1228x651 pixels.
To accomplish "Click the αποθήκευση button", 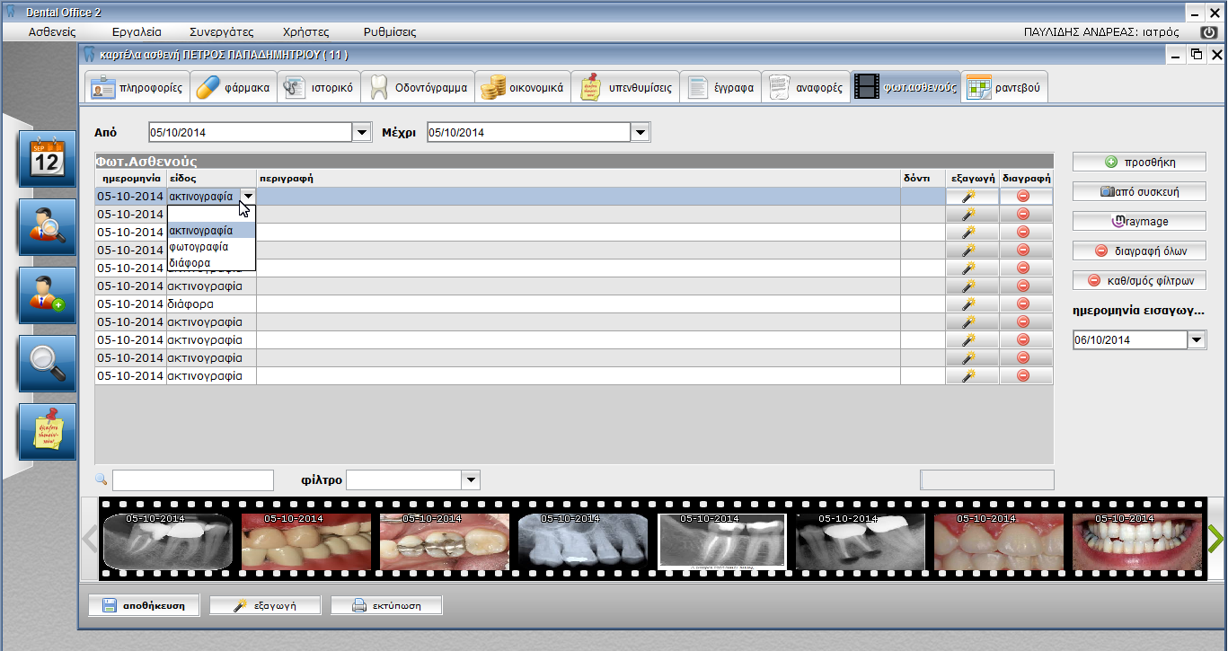I will pyautogui.click(x=144, y=605).
